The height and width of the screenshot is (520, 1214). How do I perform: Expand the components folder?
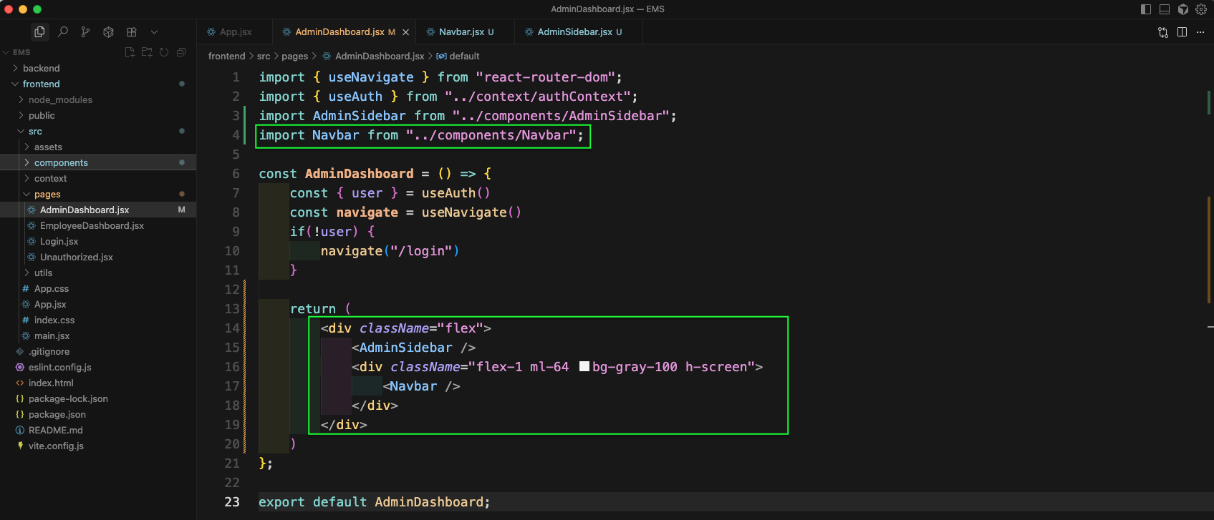coord(61,162)
